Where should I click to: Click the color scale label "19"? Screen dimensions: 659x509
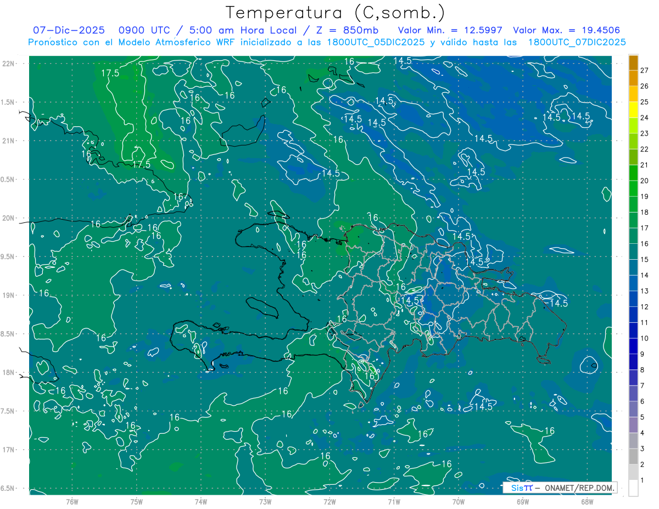click(x=644, y=197)
